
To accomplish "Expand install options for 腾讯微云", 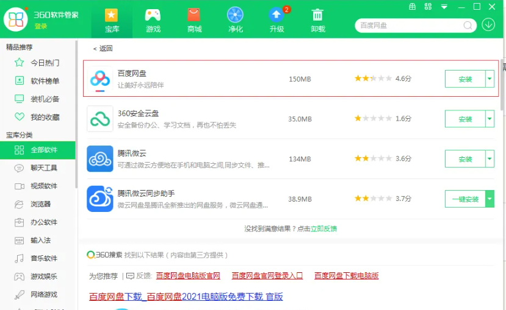I will [x=490, y=159].
